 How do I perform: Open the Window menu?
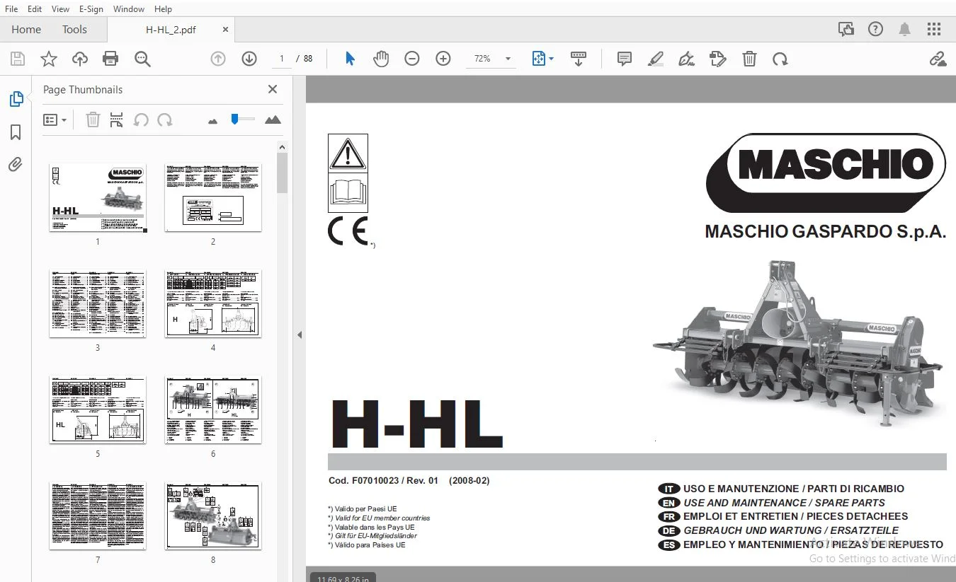click(x=129, y=8)
